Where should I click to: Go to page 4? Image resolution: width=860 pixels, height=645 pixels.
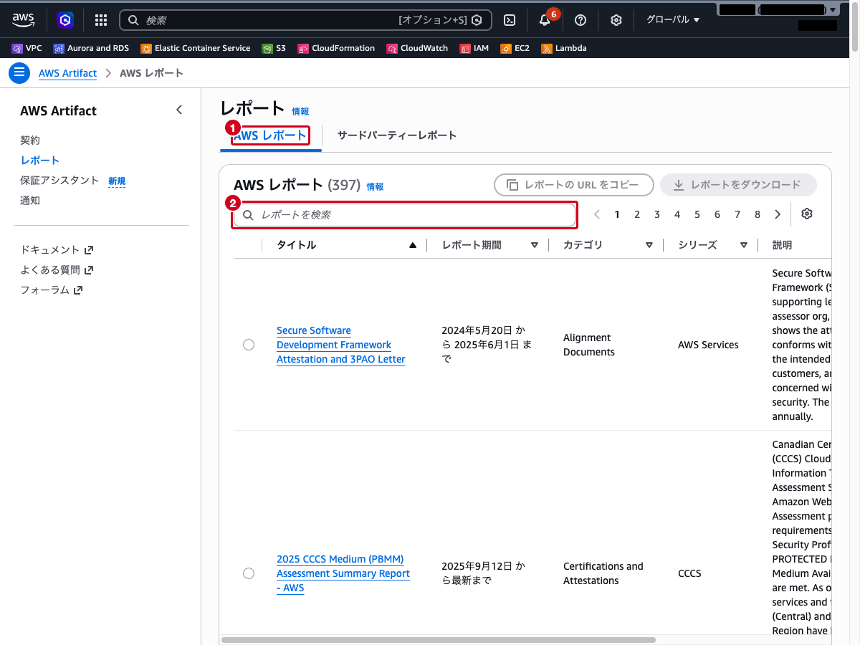click(x=677, y=214)
